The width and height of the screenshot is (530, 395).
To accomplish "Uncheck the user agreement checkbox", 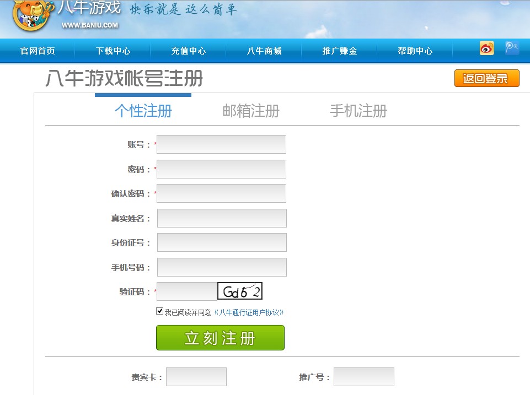I will (160, 311).
